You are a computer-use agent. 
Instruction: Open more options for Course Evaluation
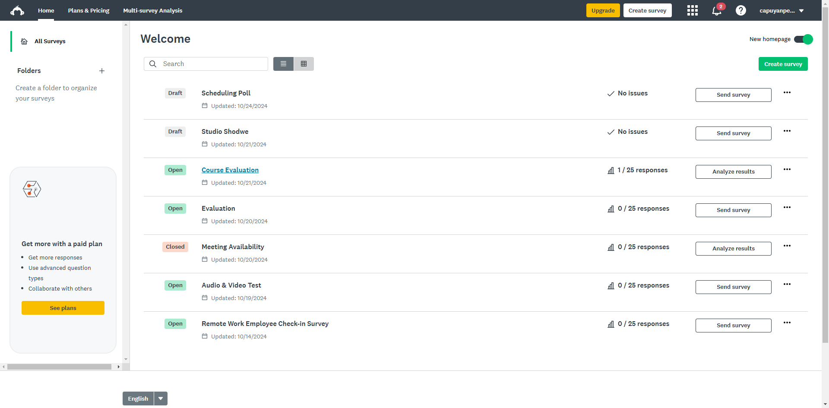tap(787, 169)
